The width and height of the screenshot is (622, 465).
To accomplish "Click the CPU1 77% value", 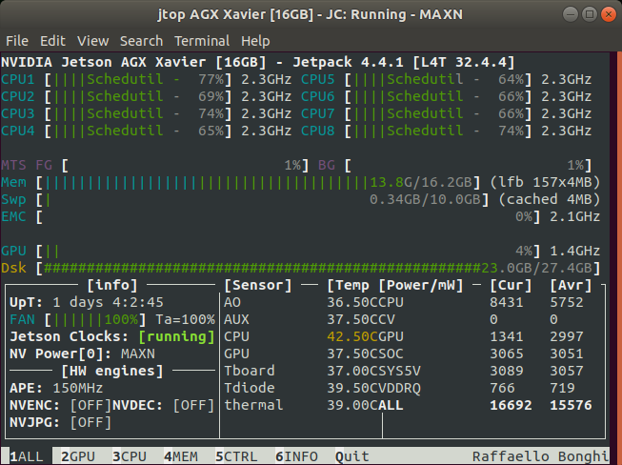I will click(211, 79).
